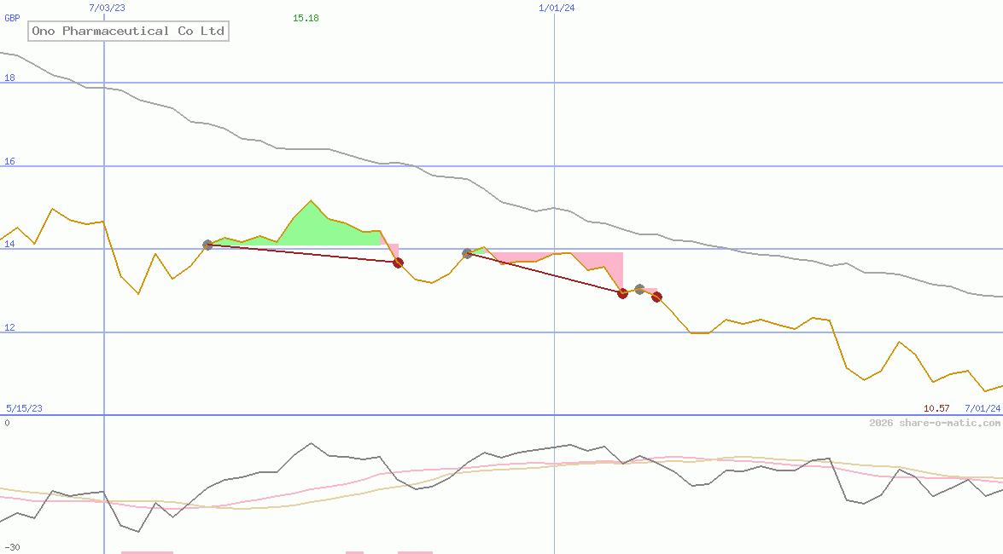This screenshot has width=1003, height=554.
Task: Click the red sell marker below the large pink area
Action: tap(622, 293)
